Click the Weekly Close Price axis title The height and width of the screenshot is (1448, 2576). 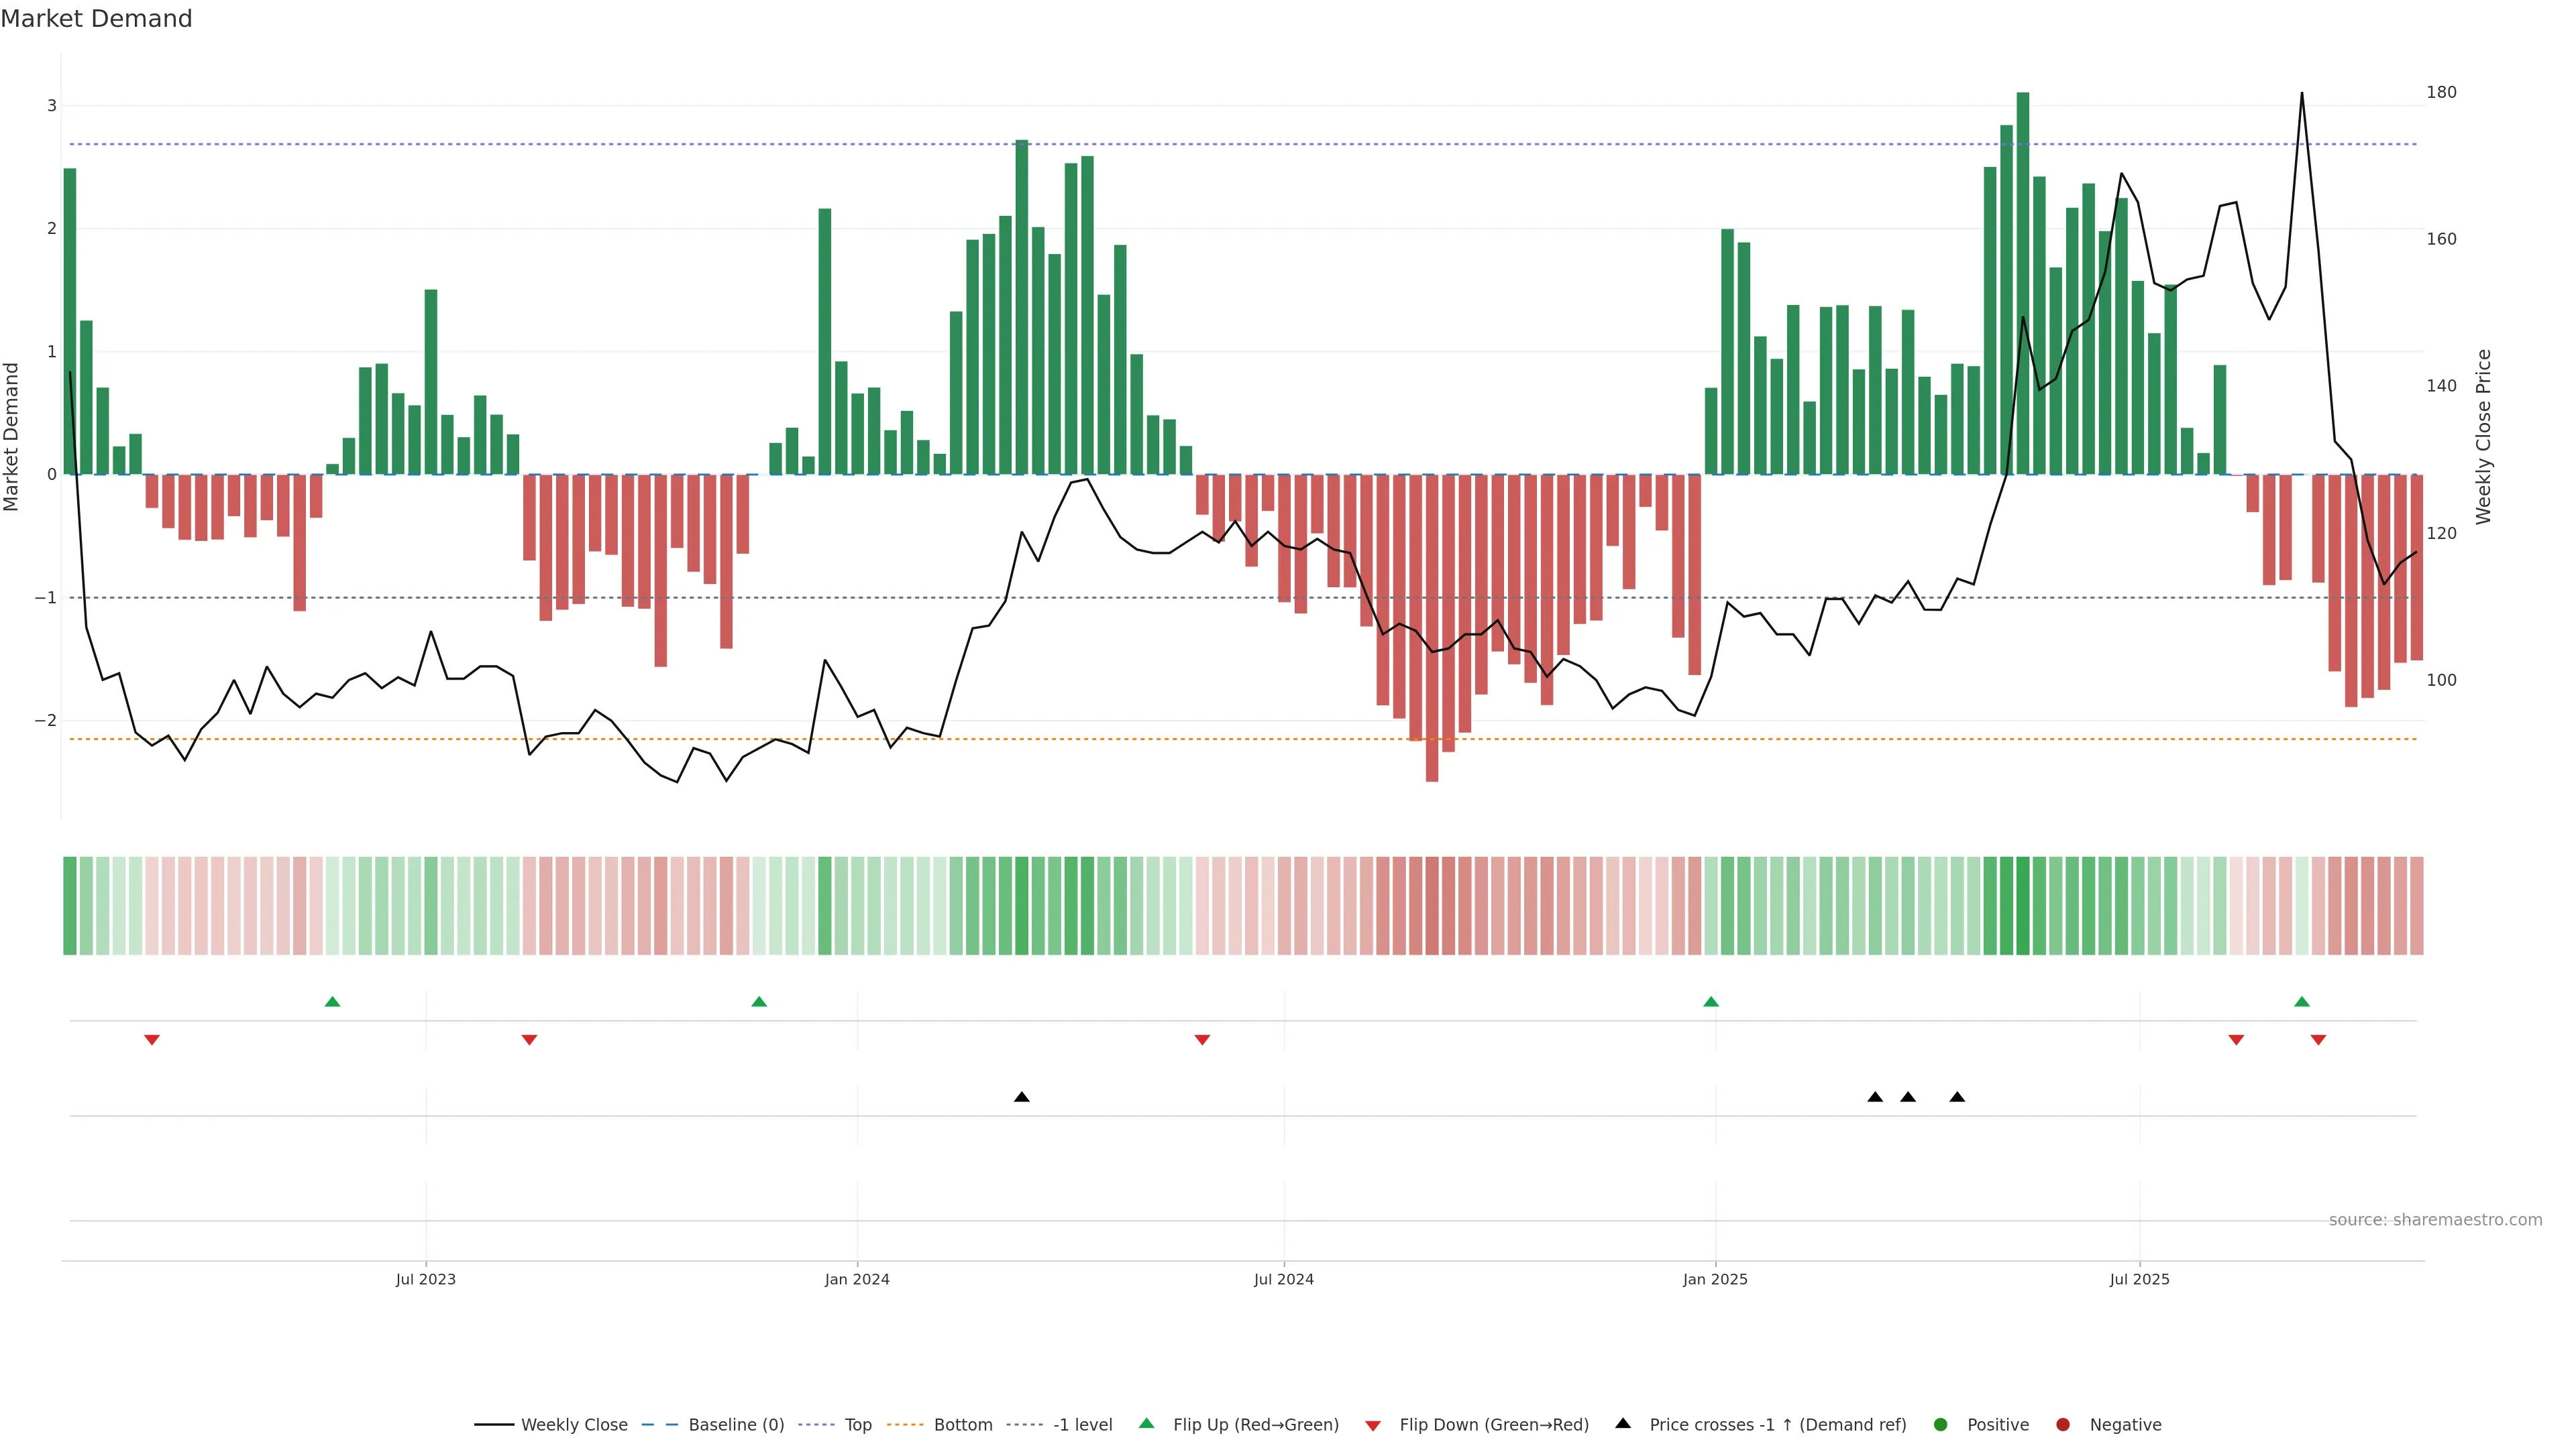coord(2484,436)
